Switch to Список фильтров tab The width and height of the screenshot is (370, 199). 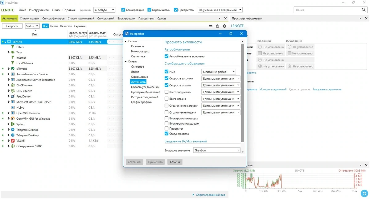tap(53, 19)
